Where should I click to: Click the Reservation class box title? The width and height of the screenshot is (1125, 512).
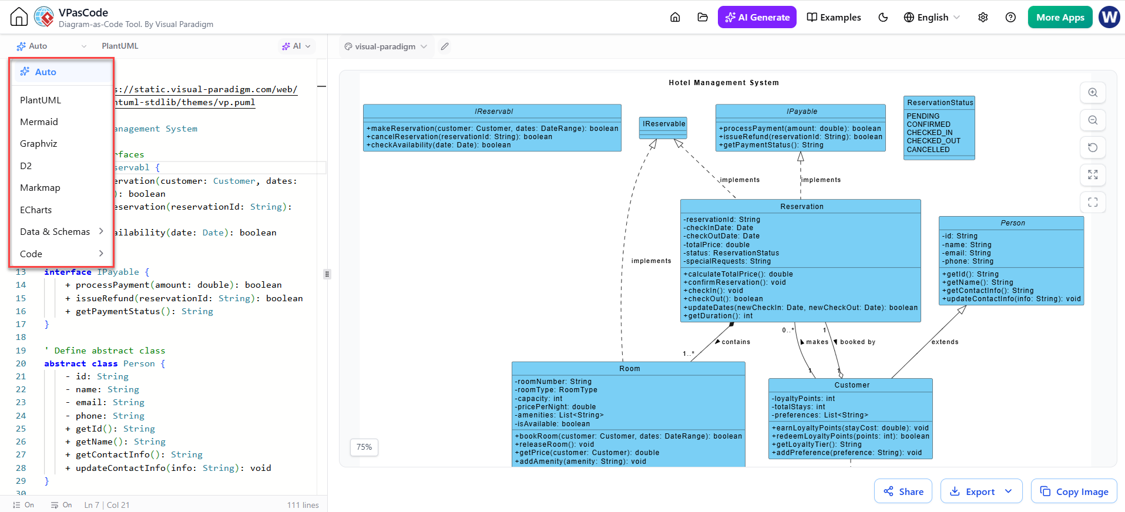[x=801, y=207]
